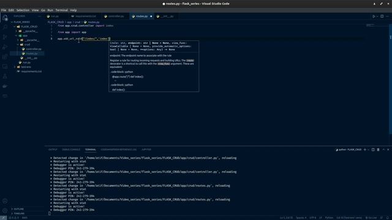Open the editor More Actions ellipsis

coord(388,16)
